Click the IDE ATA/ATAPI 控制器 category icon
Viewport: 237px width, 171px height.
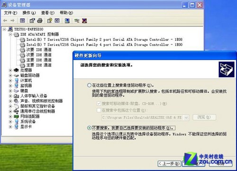[17, 35]
